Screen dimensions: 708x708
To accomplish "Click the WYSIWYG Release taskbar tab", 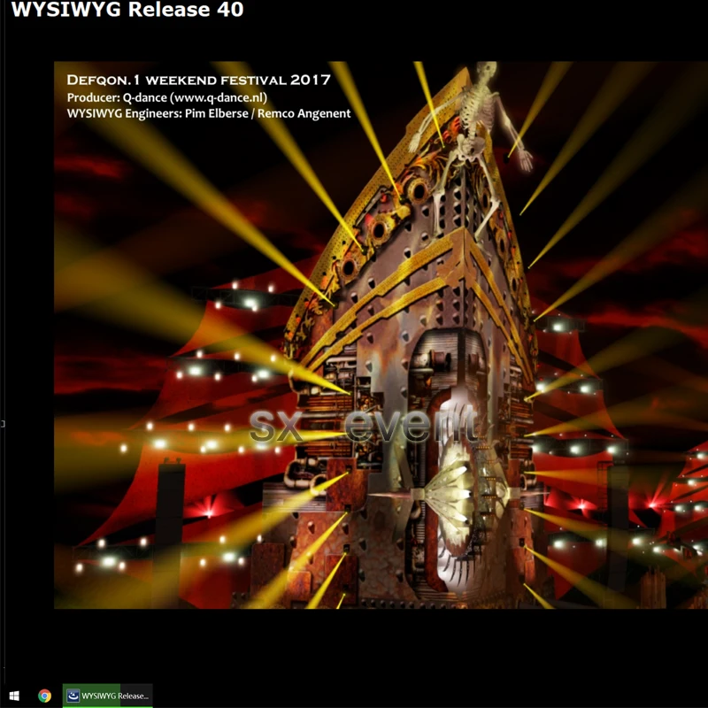I will 115,696.
